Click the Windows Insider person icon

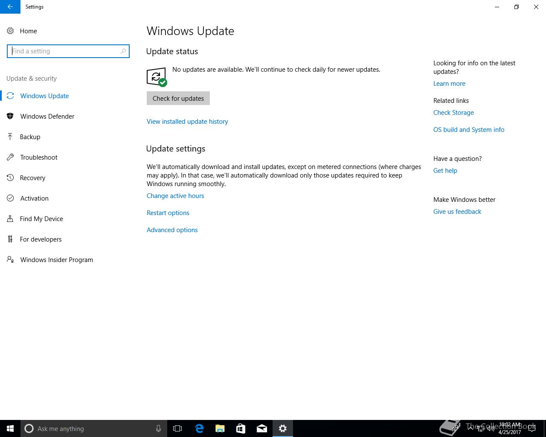click(x=10, y=259)
